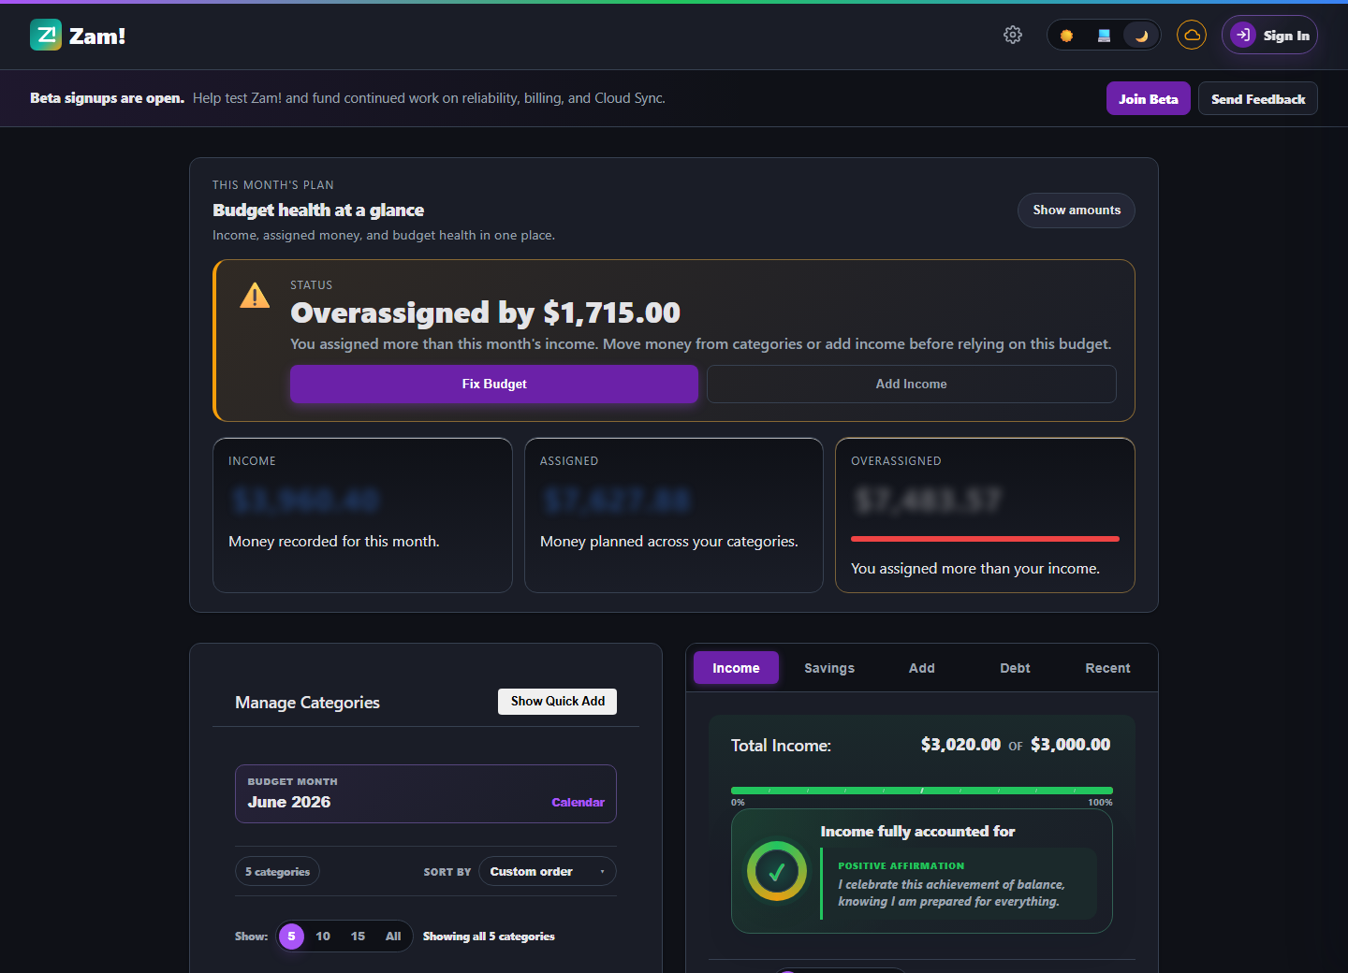Click the blurred Overassigned amount

click(x=928, y=501)
